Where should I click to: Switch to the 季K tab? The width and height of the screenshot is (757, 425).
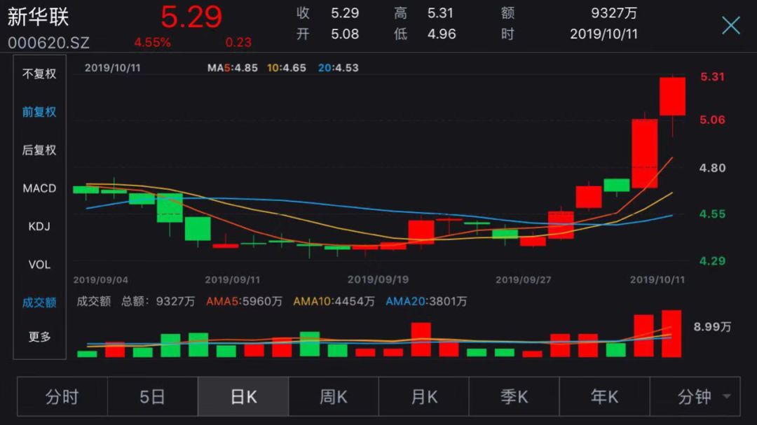[x=514, y=396]
